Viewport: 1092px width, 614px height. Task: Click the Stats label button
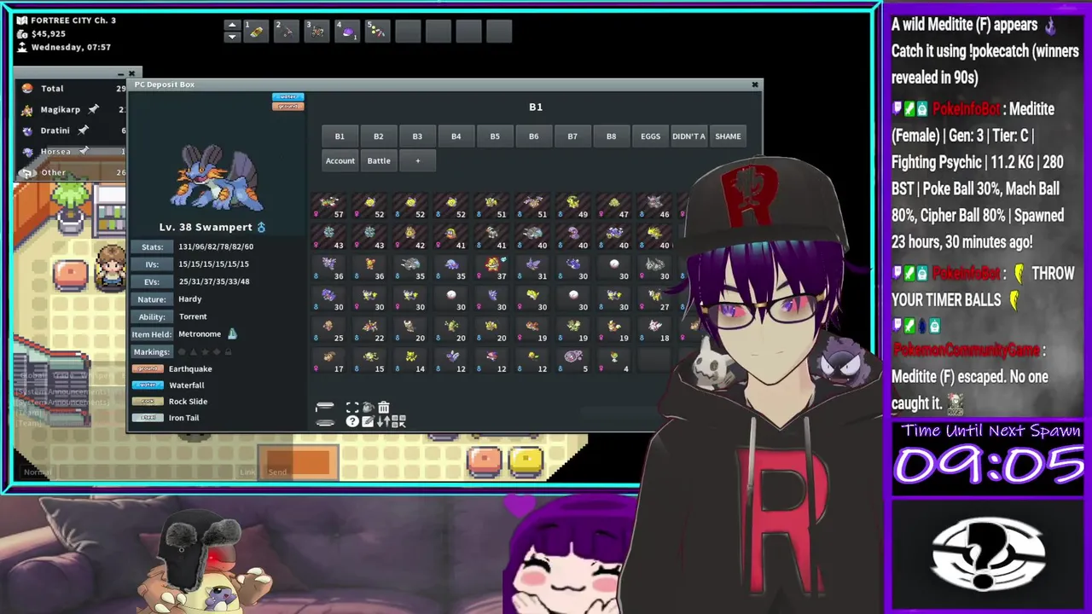[152, 246]
